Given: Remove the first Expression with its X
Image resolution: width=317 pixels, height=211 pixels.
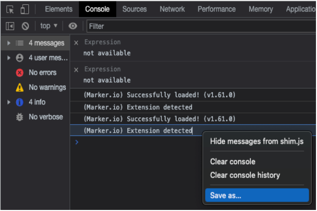Looking at the screenshot, I should coord(76,43).
